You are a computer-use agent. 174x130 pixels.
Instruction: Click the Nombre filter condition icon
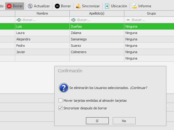19,20
